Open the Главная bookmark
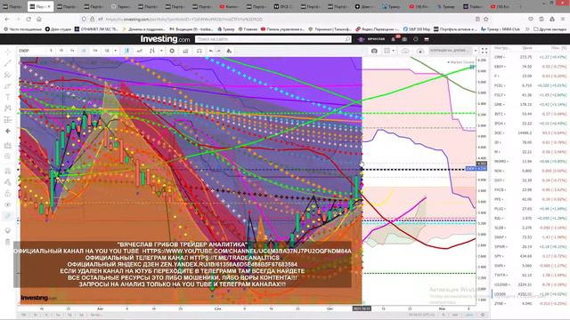Viewport: 570px width, 320px height. click(248, 29)
